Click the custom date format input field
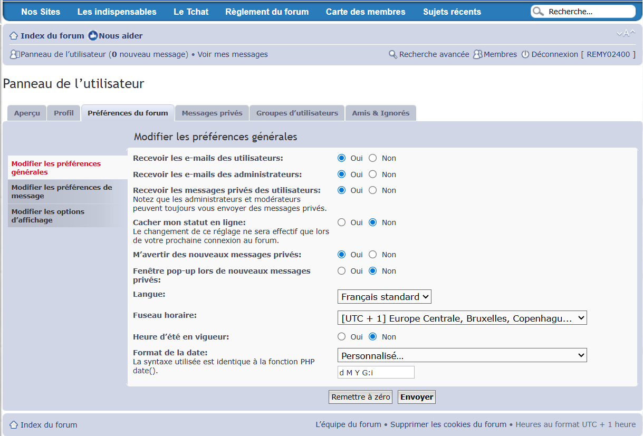 tap(376, 372)
